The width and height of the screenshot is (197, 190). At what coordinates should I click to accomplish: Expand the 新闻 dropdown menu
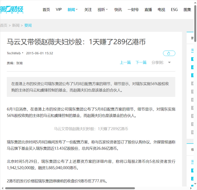(x=73, y=10)
